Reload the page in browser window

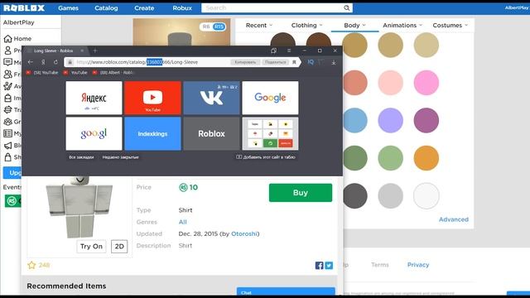pyautogui.click(x=55, y=62)
